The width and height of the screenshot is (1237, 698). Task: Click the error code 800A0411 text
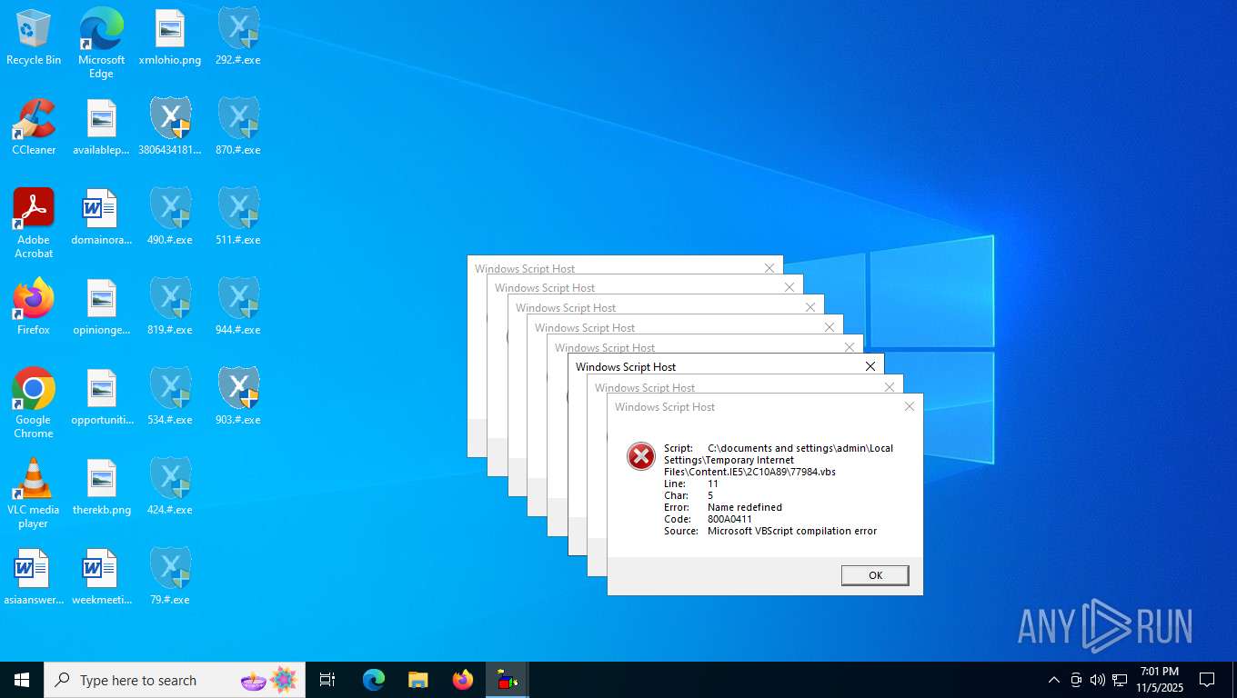[x=729, y=519]
